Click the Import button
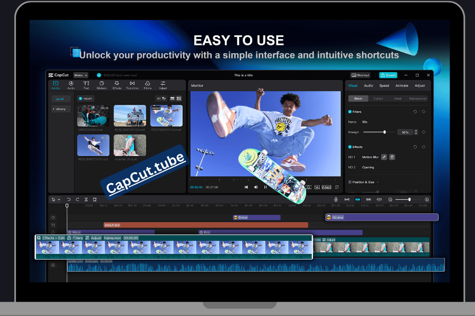Image resolution: width=475 pixels, height=316 pixels. click(x=85, y=98)
